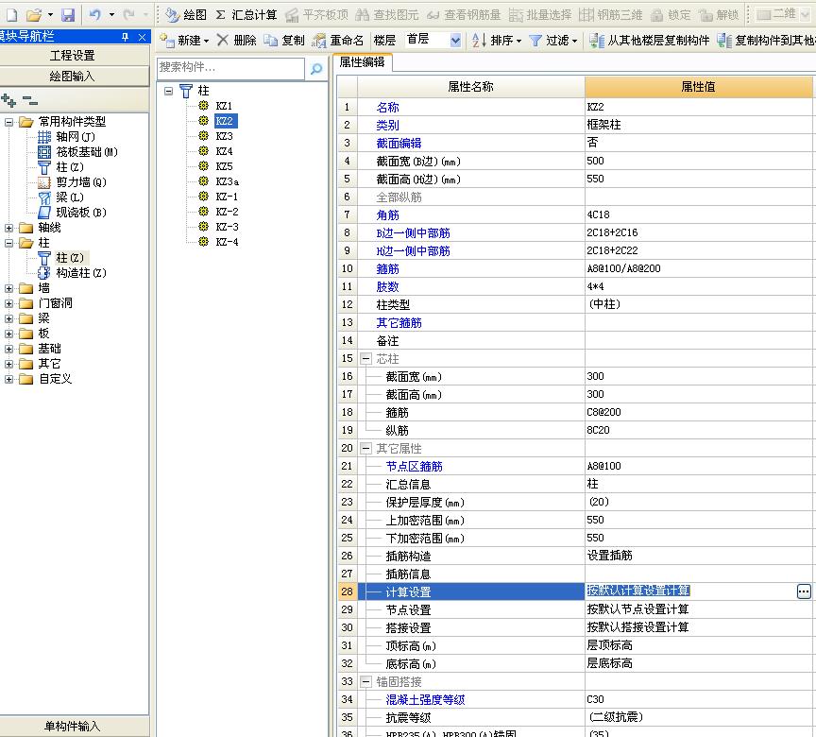The height and width of the screenshot is (737, 816).
Task: Open the 单构件输入 section
Action: pos(74,726)
